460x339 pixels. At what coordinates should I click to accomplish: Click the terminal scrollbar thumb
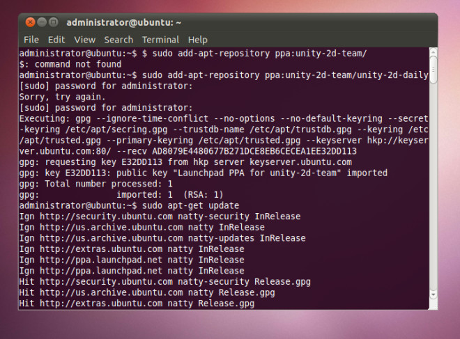(434, 70)
